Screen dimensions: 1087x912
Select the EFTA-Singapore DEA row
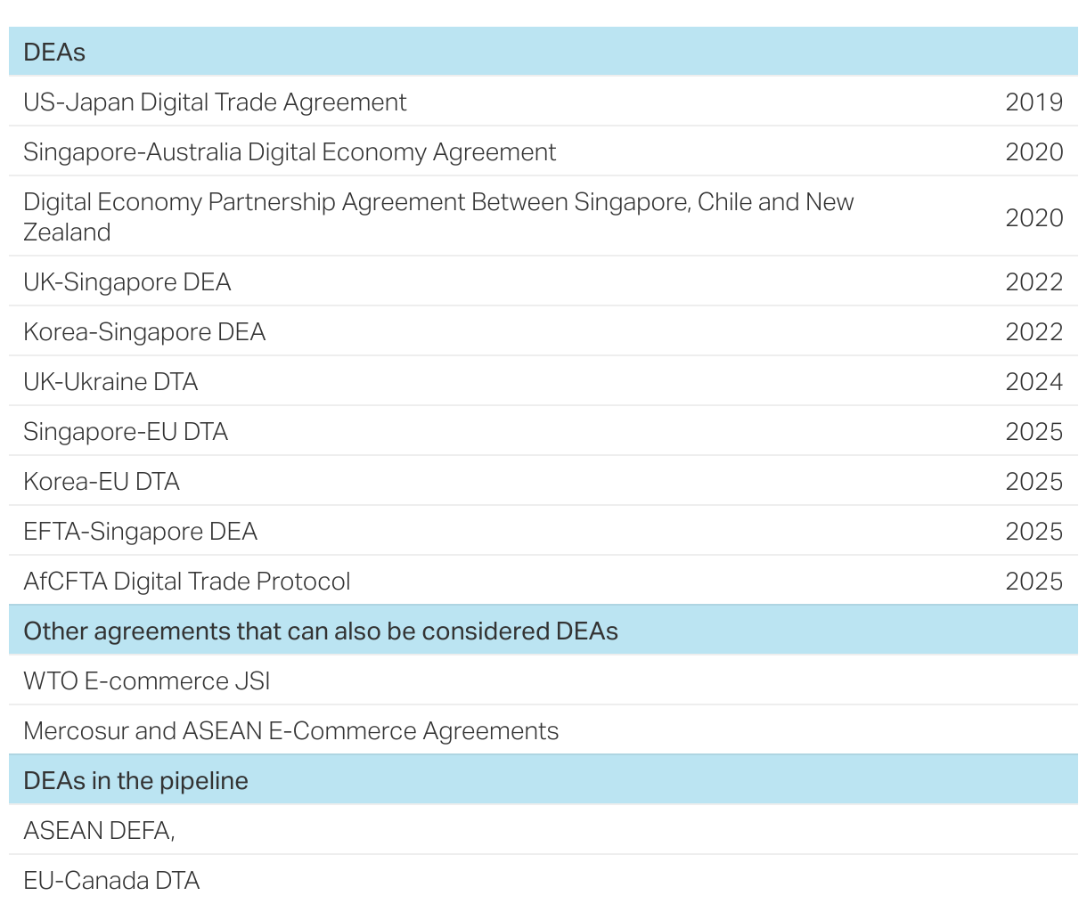(x=140, y=532)
